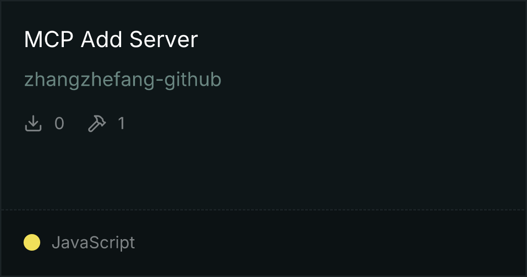527x277 pixels.
Task: Click the github part of author name
Action: (193, 80)
